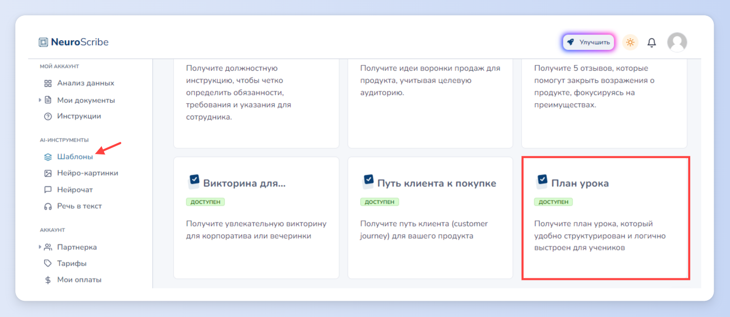Click the Улучшить upgrade button
Viewport: 730px width, 317px height.
point(588,42)
